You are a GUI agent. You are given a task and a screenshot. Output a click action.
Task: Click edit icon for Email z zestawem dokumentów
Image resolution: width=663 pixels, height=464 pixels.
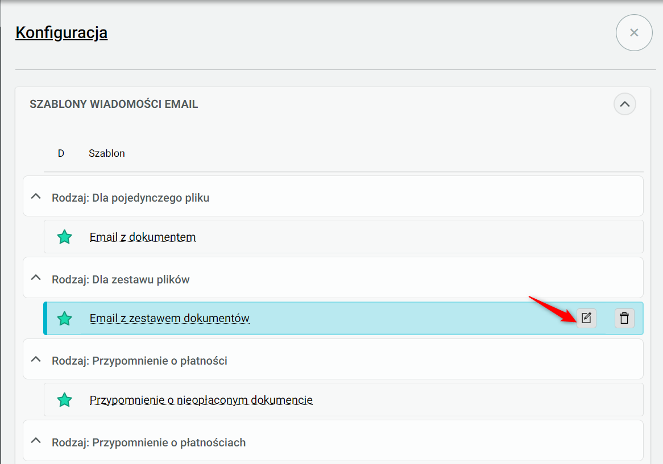point(586,318)
